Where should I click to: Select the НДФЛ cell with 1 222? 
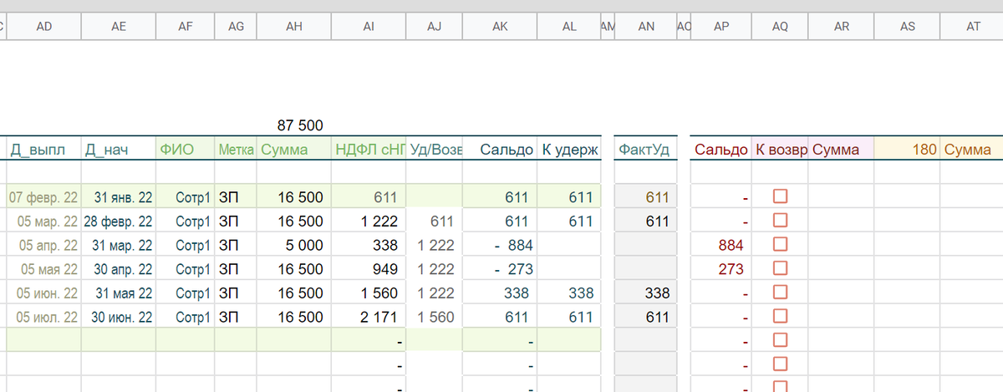click(x=369, y=221)
